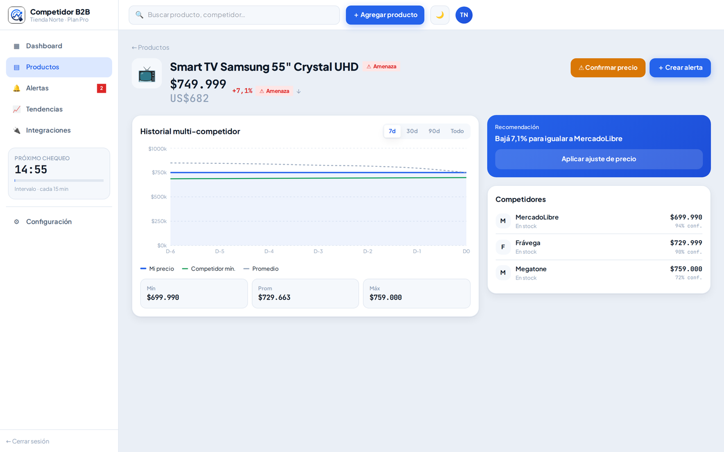This screenshot has width=724, height=452.
Task: Toggle Competidor mín. legend series
Action: (209, 269)
